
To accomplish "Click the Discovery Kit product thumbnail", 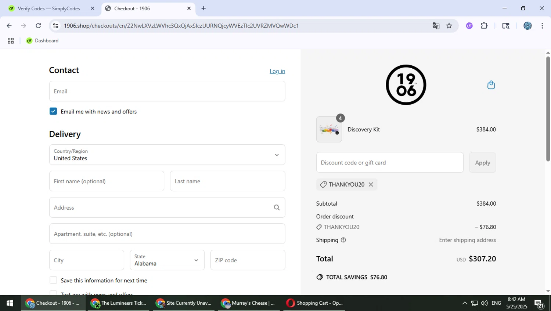I will (x=329, y=129).
